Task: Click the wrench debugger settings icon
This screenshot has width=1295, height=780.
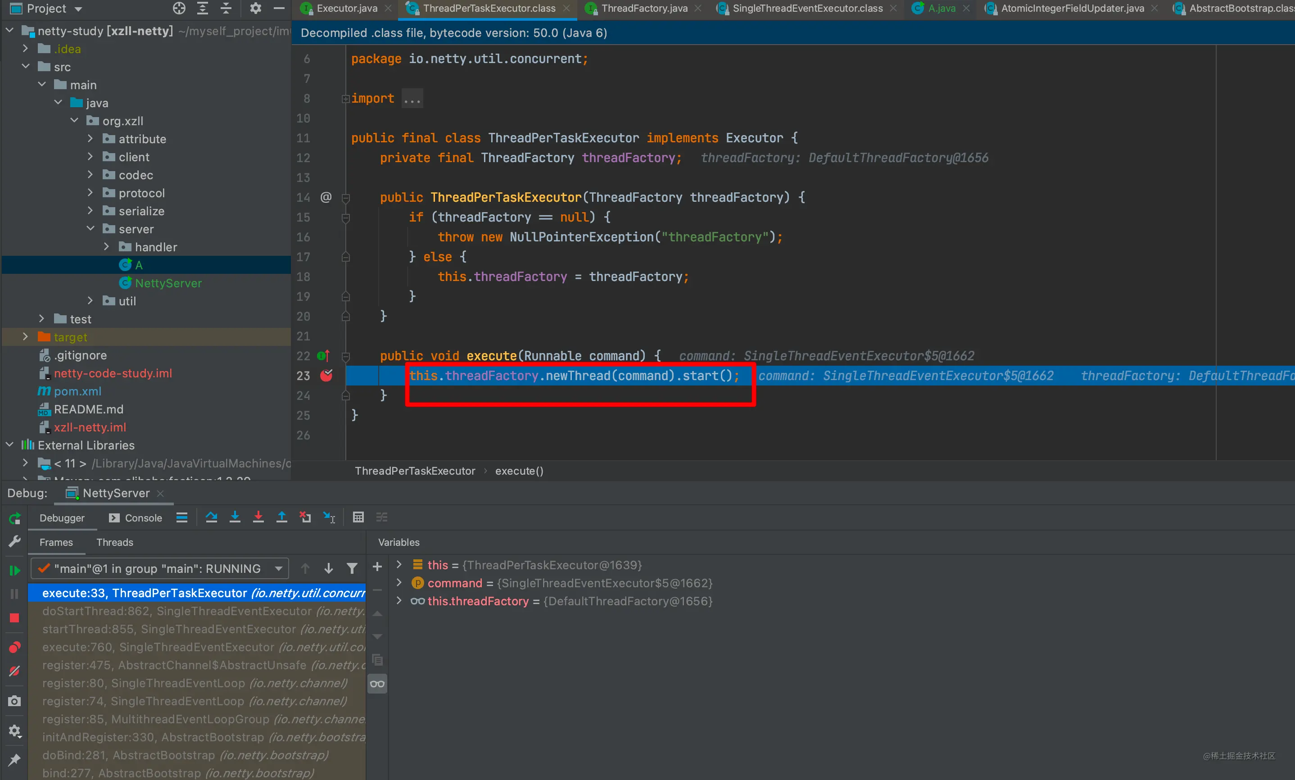Action: click(x=15, y=541)
